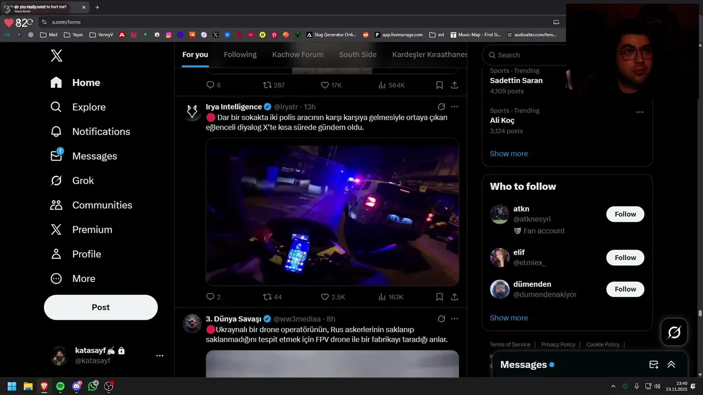The width and height of the screenshot is (703, 395).
Task: Open Irya Intelligence profile name link
Action: click(x=234, y=106)
